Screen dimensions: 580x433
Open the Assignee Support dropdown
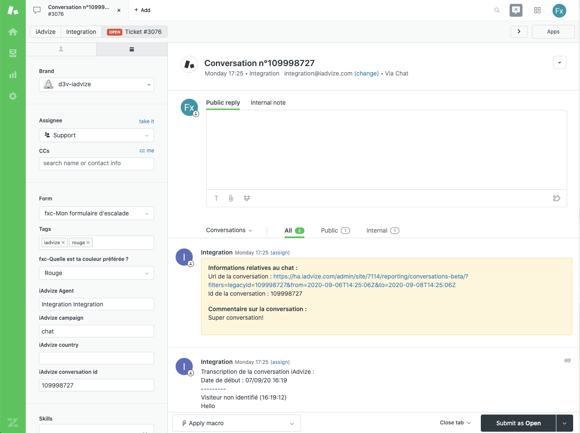(97, 135)
